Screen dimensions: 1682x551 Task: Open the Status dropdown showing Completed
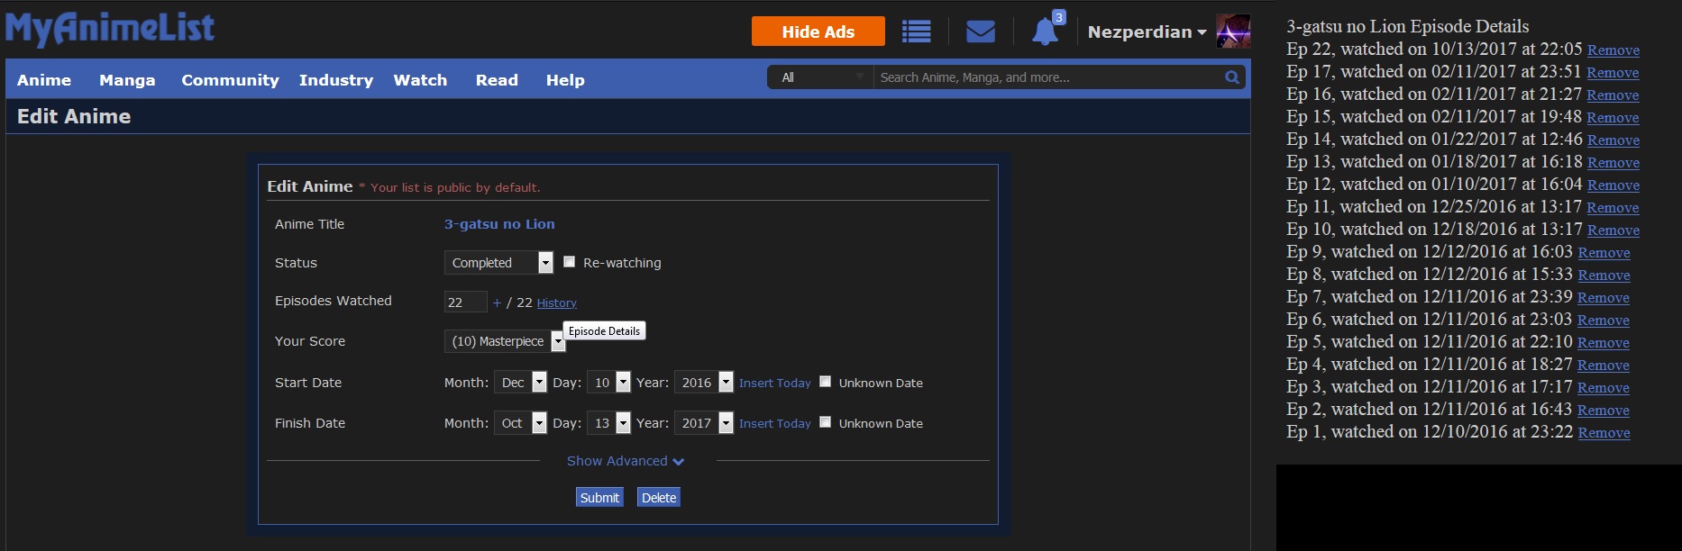click(x=498, y=262)
